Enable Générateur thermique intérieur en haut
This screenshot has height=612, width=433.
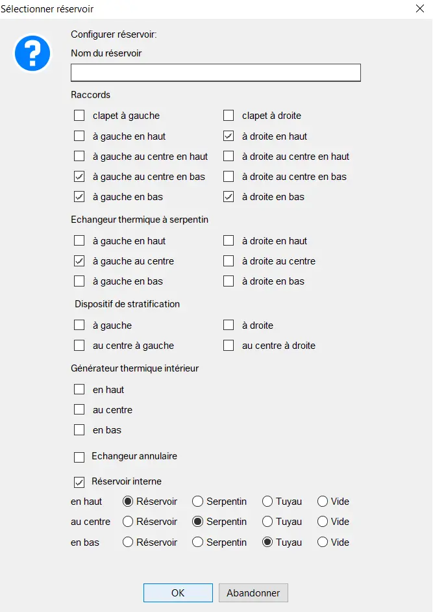point(79,390)
